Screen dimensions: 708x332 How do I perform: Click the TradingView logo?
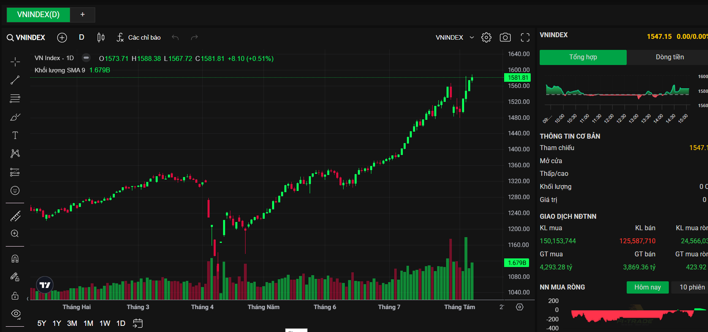point(45,285)
